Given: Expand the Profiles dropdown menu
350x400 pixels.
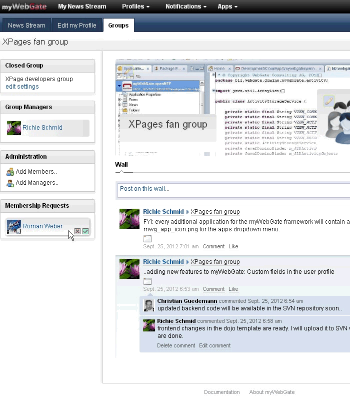Looking at the screenshot, I should pos(135,7).
